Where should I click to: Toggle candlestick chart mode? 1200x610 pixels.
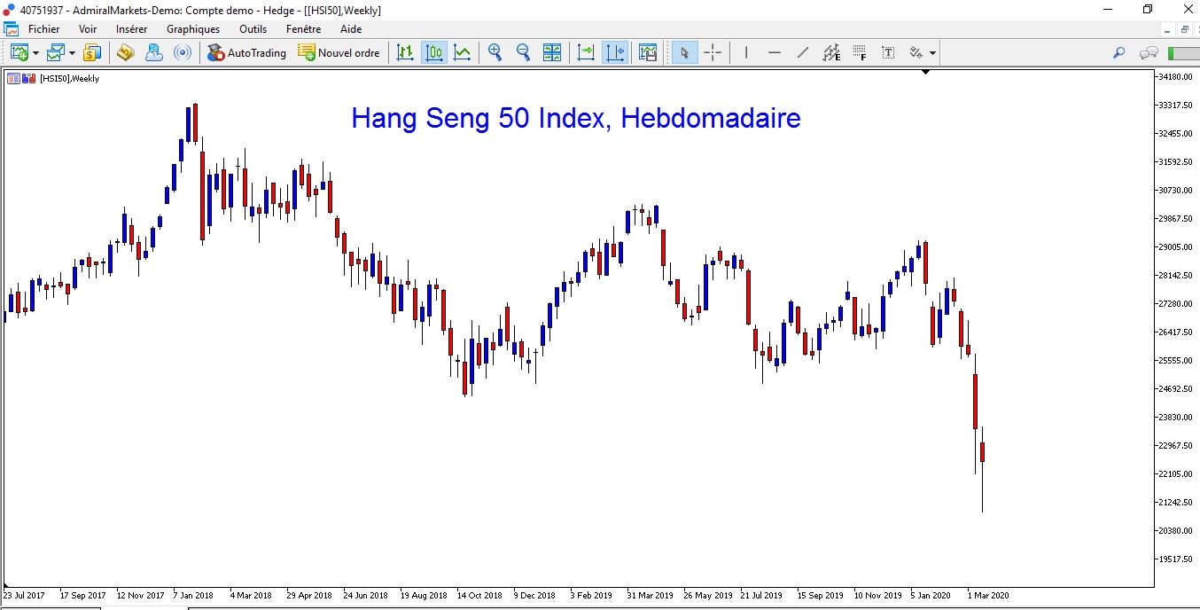tap(433, 52)
